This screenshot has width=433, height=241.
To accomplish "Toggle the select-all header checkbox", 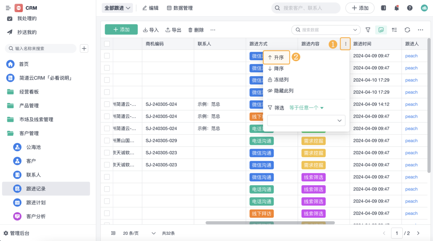I will 107,44.
